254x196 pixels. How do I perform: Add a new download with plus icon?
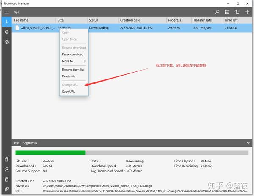tap(247, 12)
